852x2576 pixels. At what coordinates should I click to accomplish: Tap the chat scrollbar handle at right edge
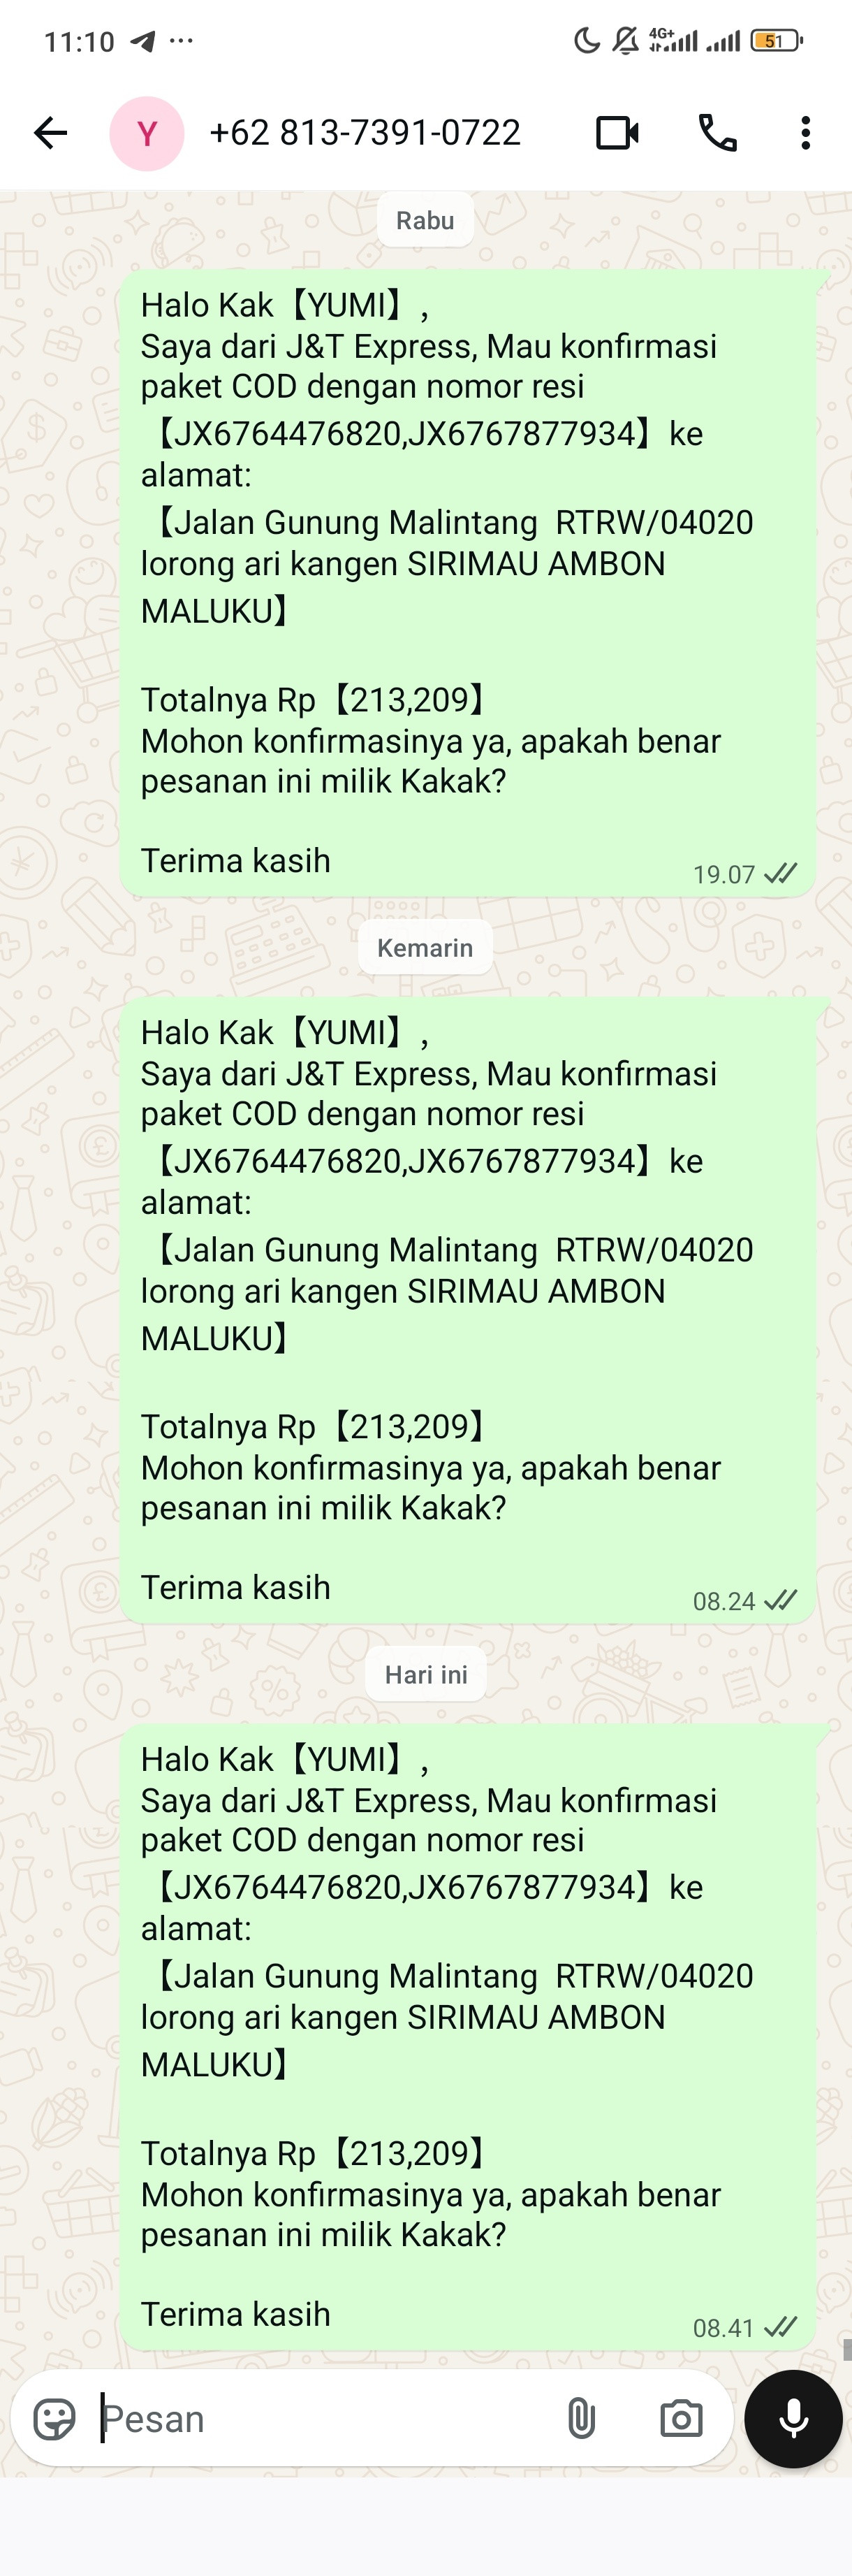point(847,2349)
